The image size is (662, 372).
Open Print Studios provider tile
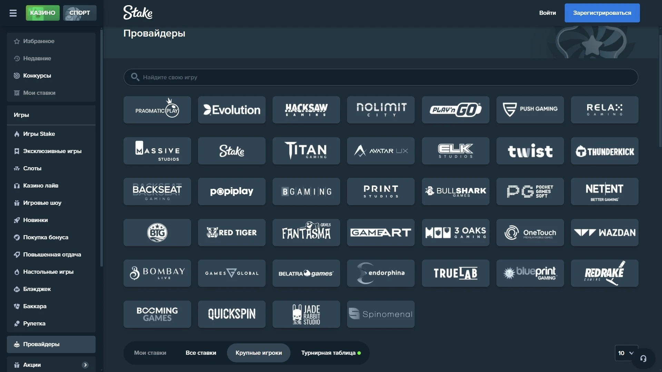coord(381,191)
